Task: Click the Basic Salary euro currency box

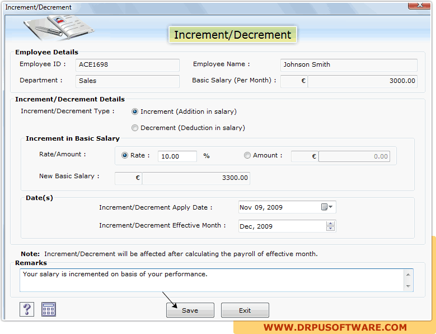Action: (x=294, y=81)
